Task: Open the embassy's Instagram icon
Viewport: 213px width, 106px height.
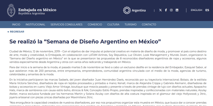Action: click(x=171, y=10)
